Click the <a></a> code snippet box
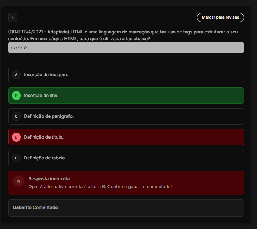The image size is (257, 229). pos(126,48)
